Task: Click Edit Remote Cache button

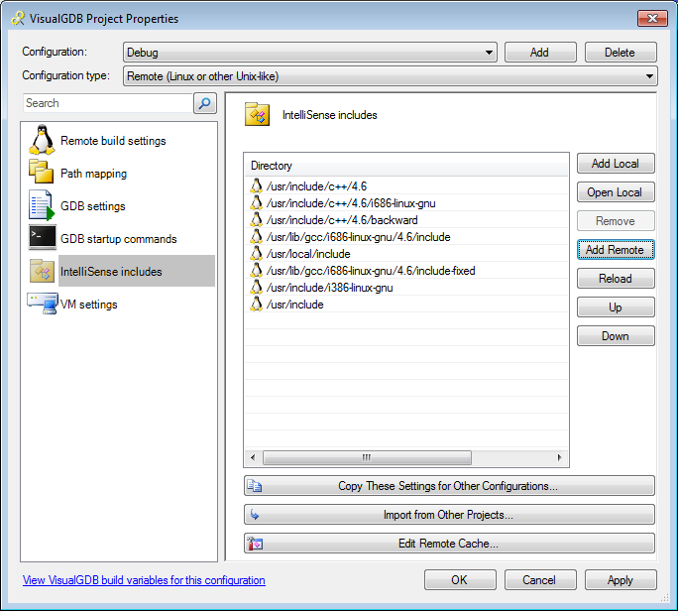Action: point(449,544)
